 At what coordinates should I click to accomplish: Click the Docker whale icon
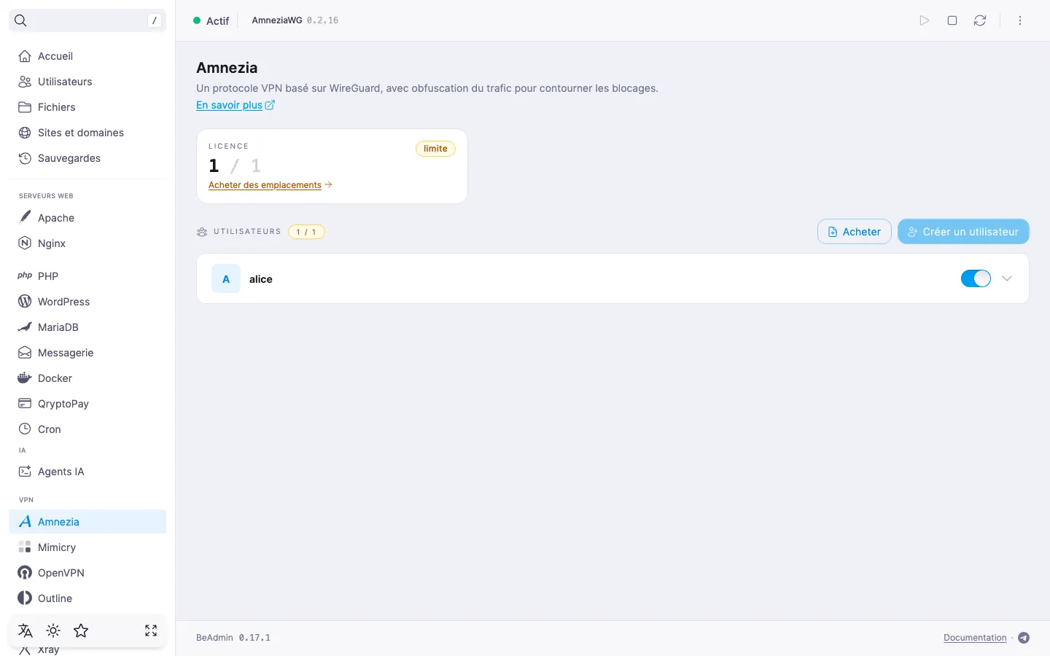(25, 378)
